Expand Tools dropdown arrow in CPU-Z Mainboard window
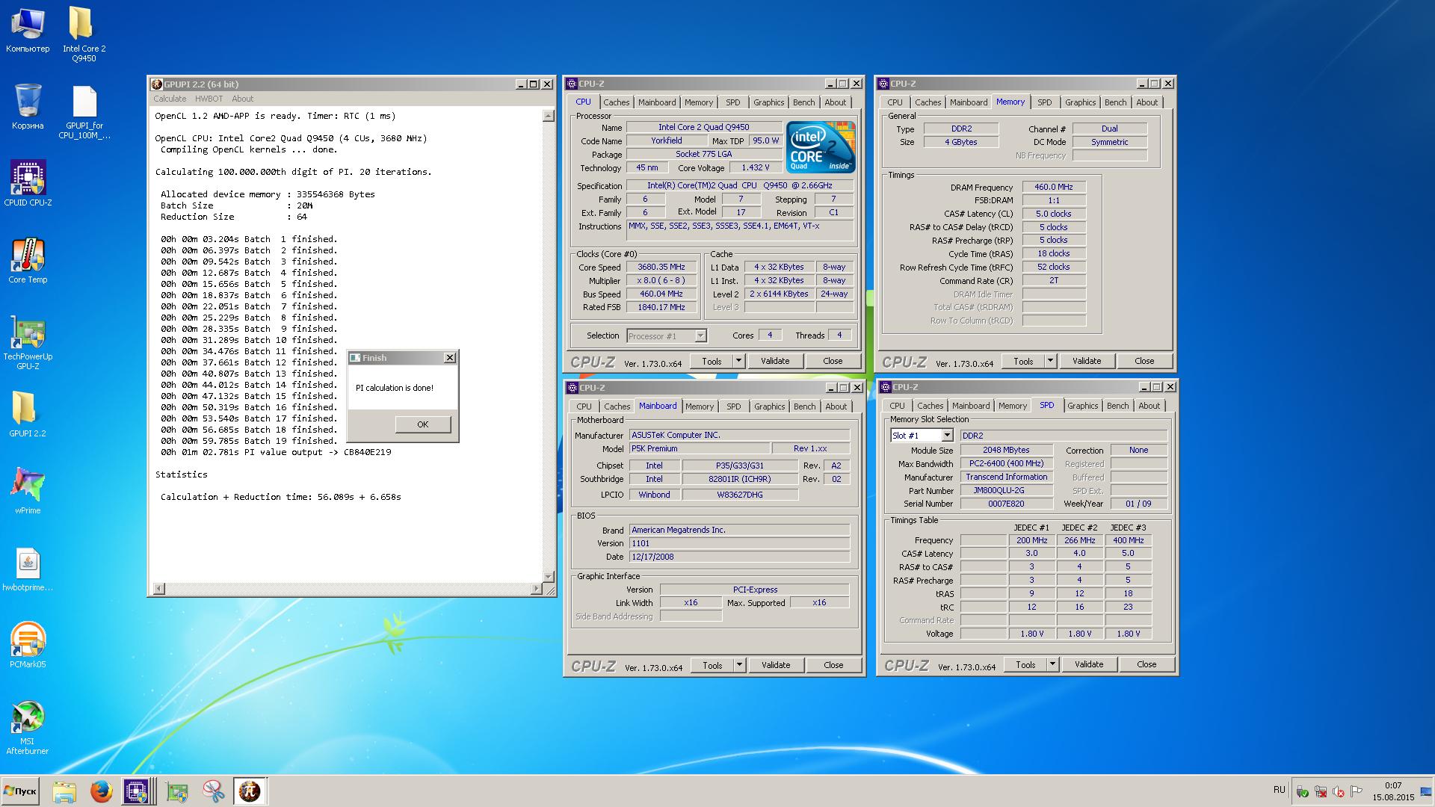Image resolution: width=1435 pixels, height=807 pixels. pyautogui.click(x=739, y=665)
